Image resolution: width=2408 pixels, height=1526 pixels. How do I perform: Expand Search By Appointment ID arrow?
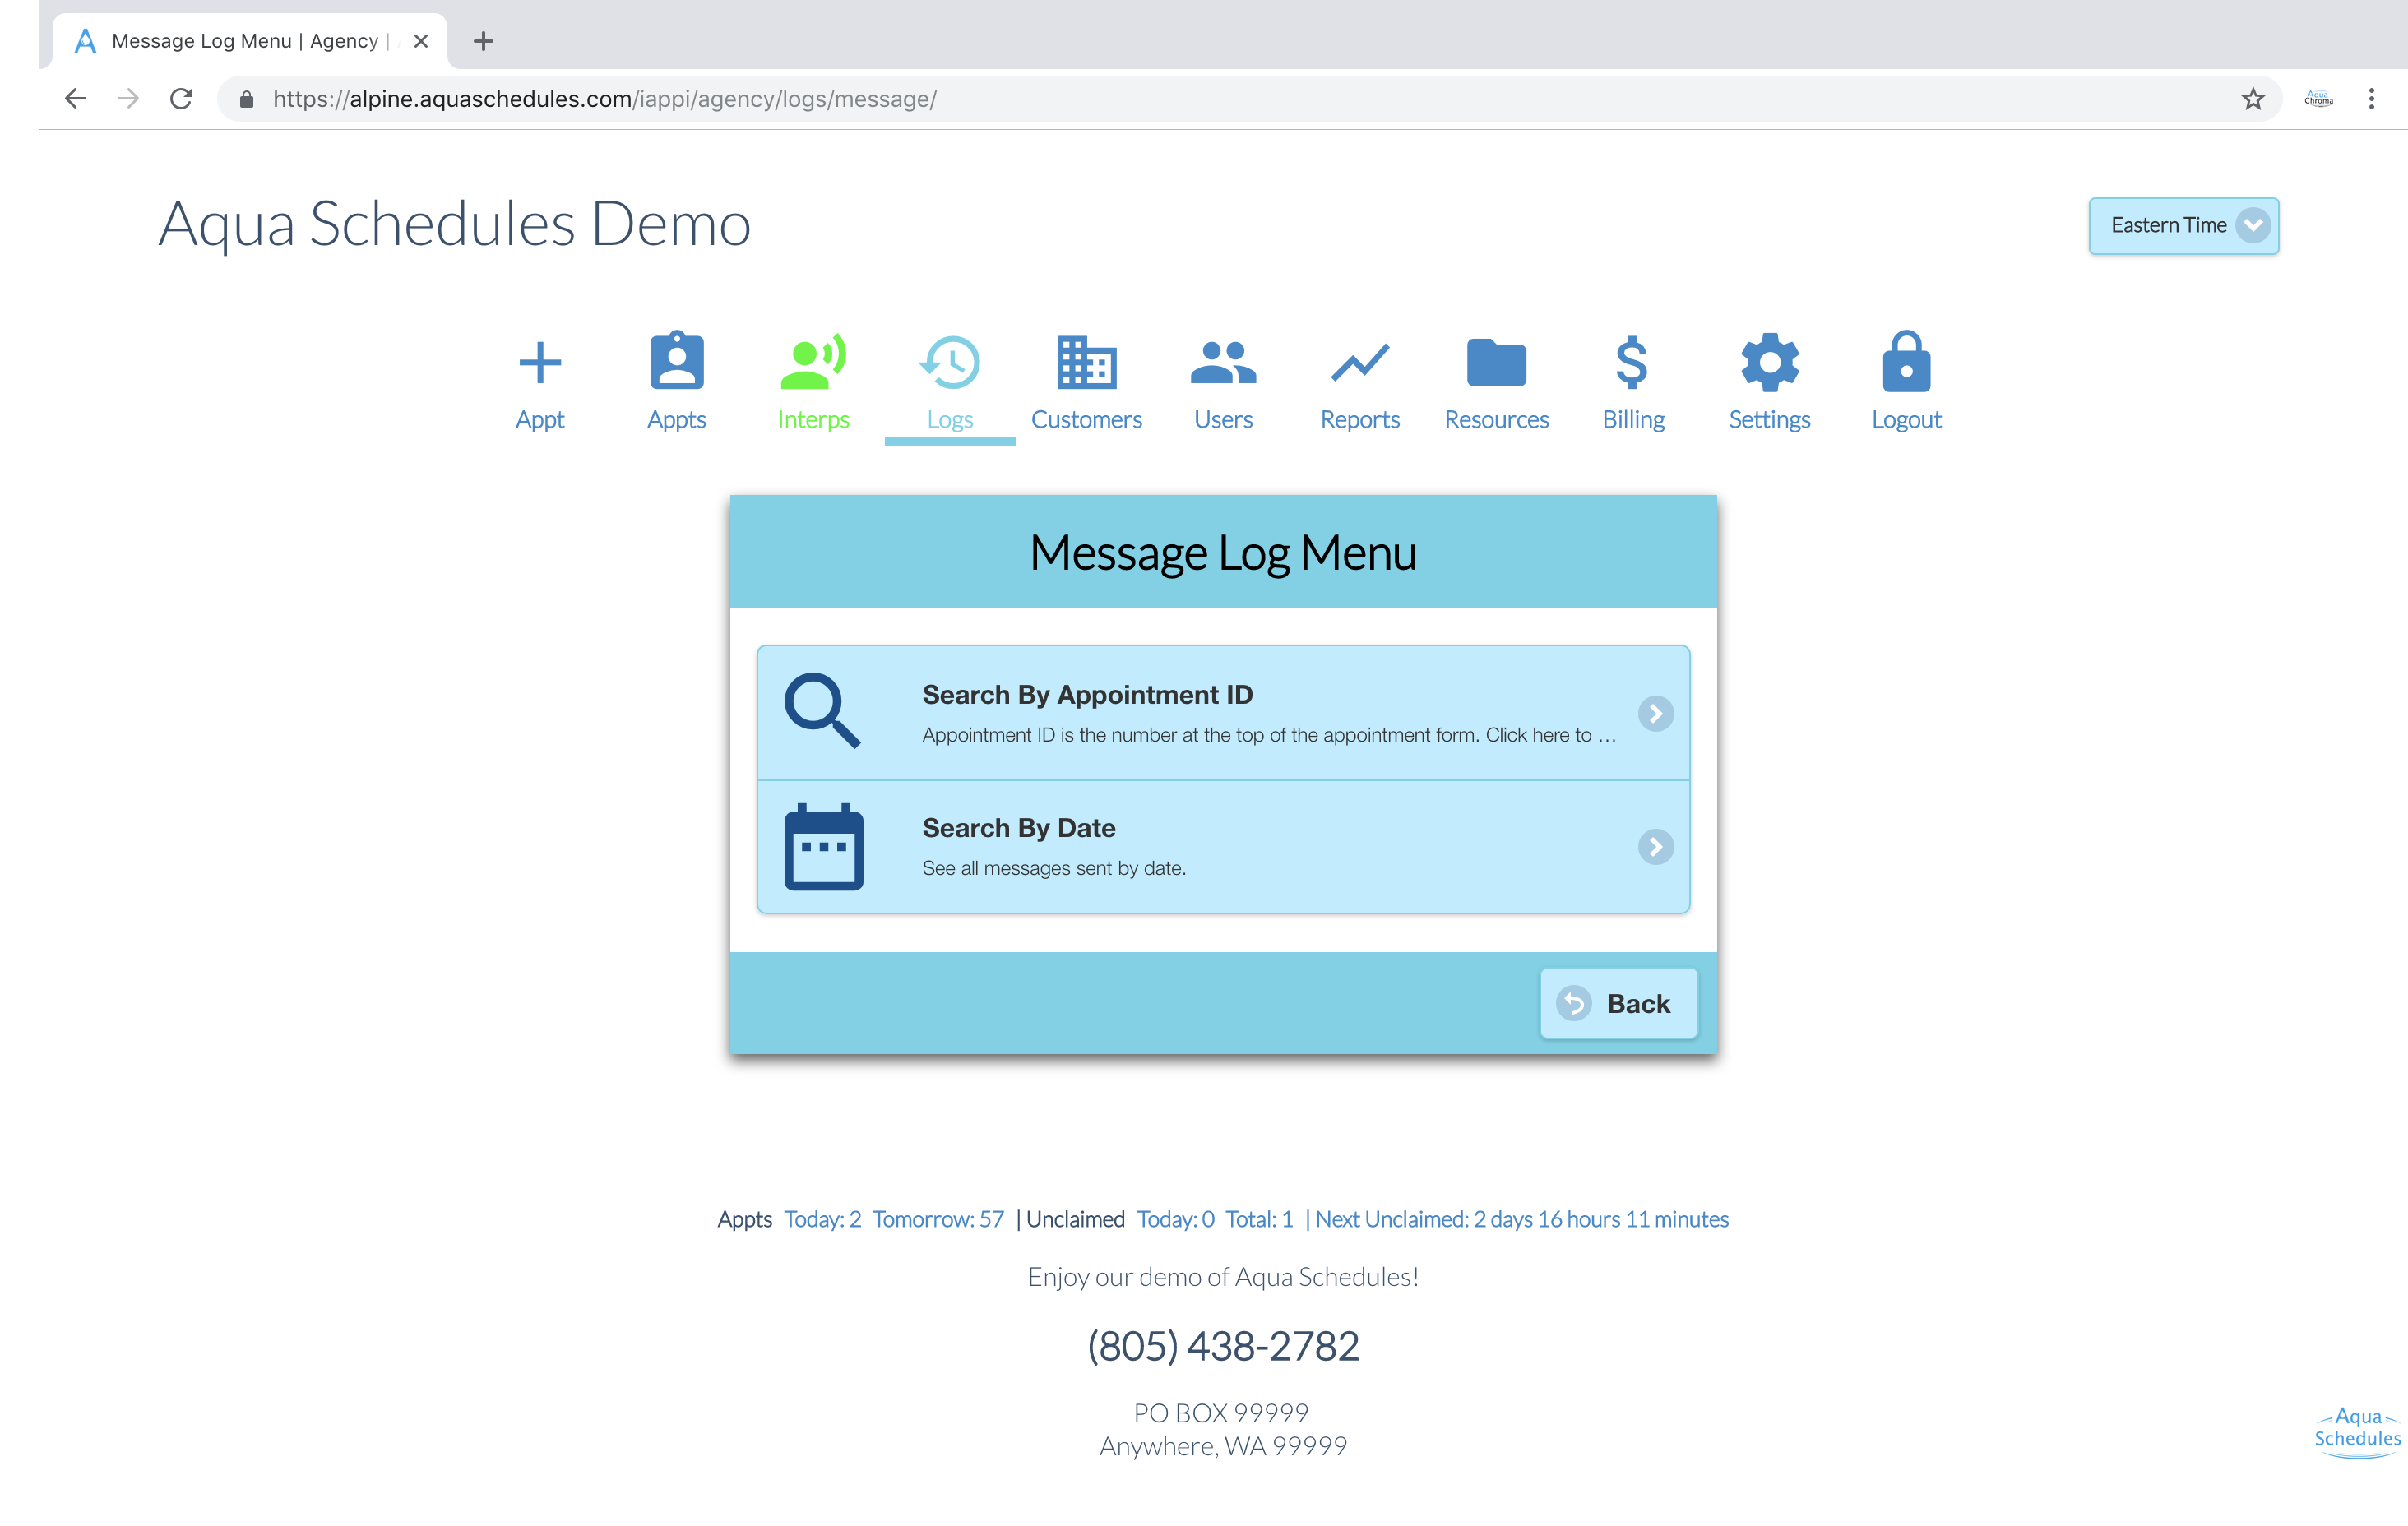[x=1655, y=714]
